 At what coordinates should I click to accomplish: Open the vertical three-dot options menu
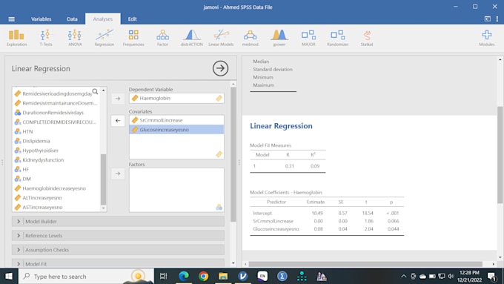pos(497,19)
